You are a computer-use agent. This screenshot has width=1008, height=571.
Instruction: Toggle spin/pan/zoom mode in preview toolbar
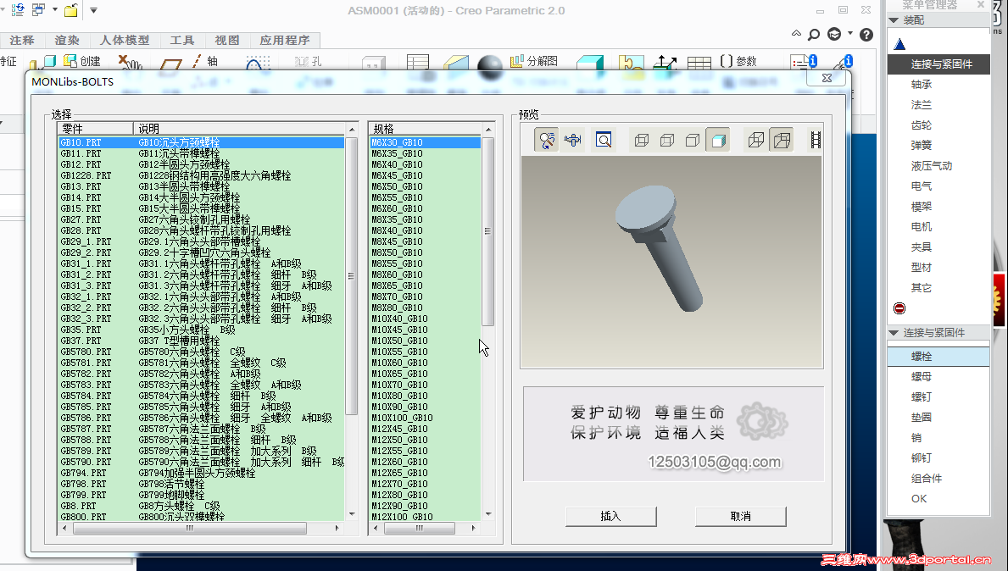[x=547, y=140]
